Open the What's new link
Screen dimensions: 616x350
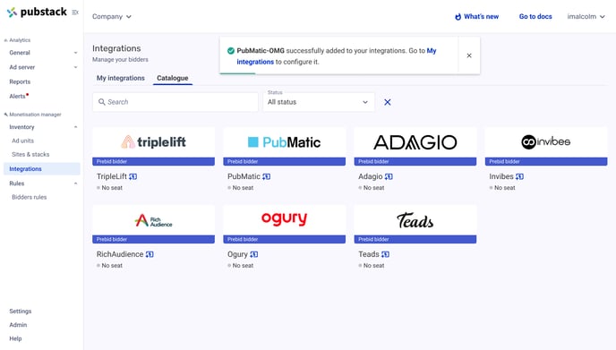476,16
